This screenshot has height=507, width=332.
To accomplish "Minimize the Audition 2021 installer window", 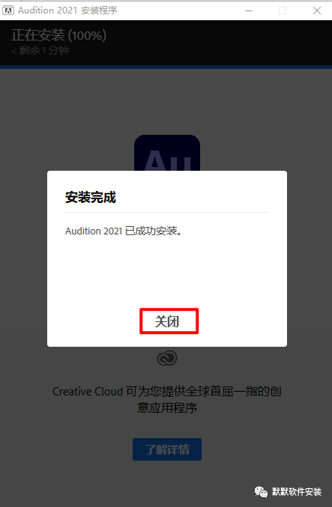I will click(x=249, y=10).
